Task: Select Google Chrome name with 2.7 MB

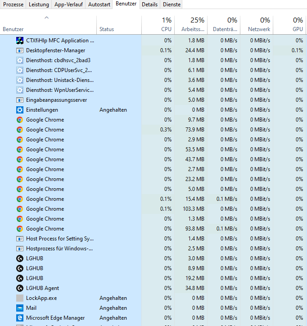Action: (45, 169)
